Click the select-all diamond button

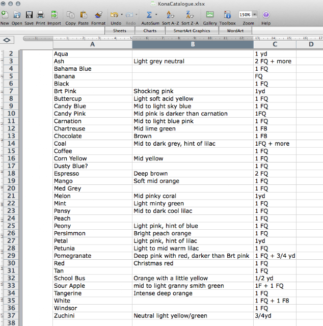pyautogui.click(x=7, y=40)
